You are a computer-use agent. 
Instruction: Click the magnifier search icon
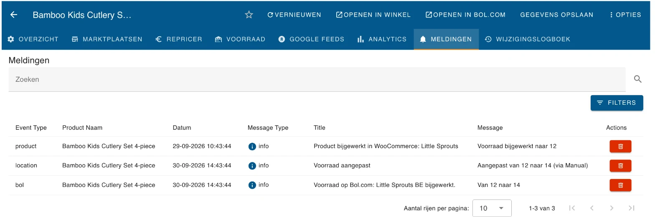click(637, 79)
